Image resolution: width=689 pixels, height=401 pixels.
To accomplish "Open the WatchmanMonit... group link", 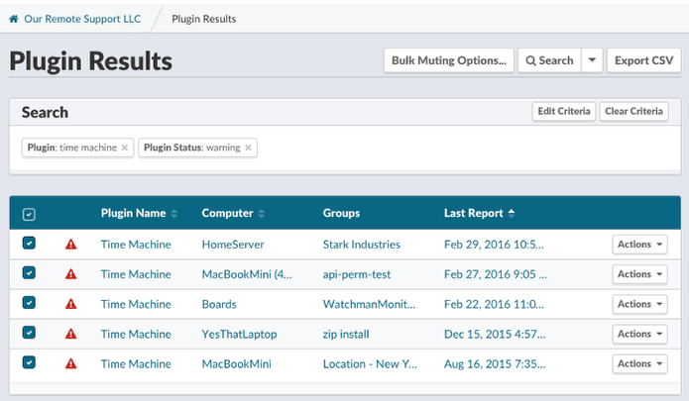I will coord(369,304).
